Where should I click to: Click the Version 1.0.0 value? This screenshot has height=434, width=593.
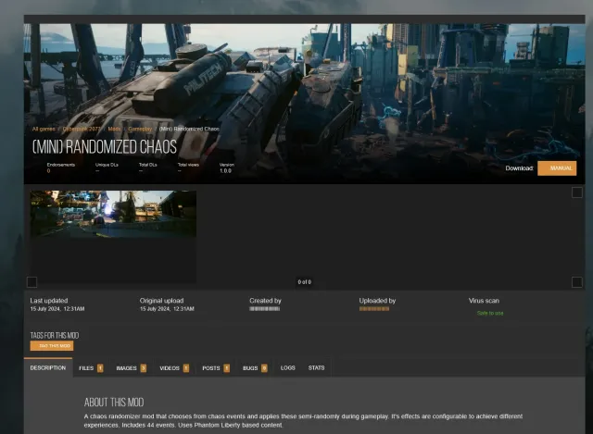pos(225,170)
